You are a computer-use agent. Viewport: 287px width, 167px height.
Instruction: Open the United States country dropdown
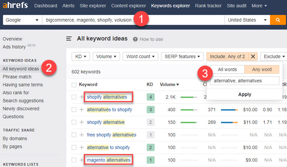pos(247,20)
